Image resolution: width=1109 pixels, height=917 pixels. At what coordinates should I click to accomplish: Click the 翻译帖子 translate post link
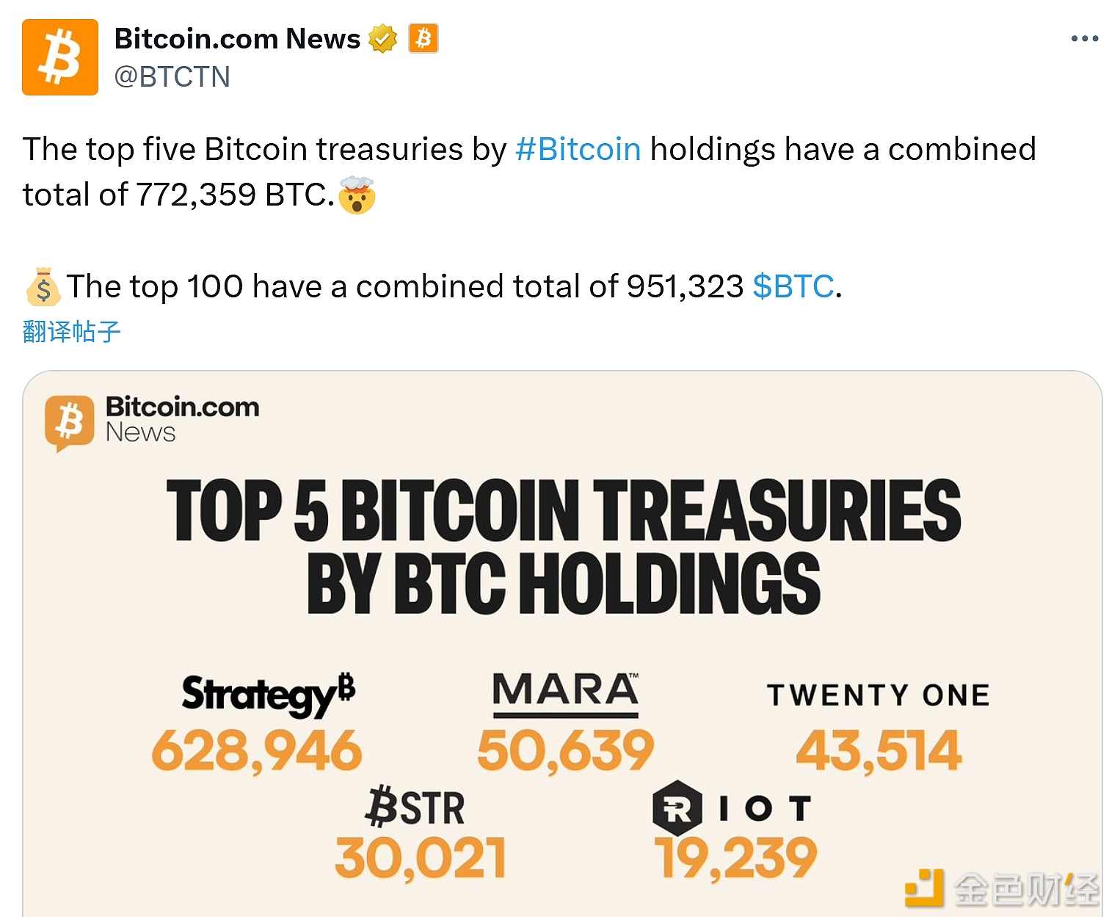pos(71,331)
